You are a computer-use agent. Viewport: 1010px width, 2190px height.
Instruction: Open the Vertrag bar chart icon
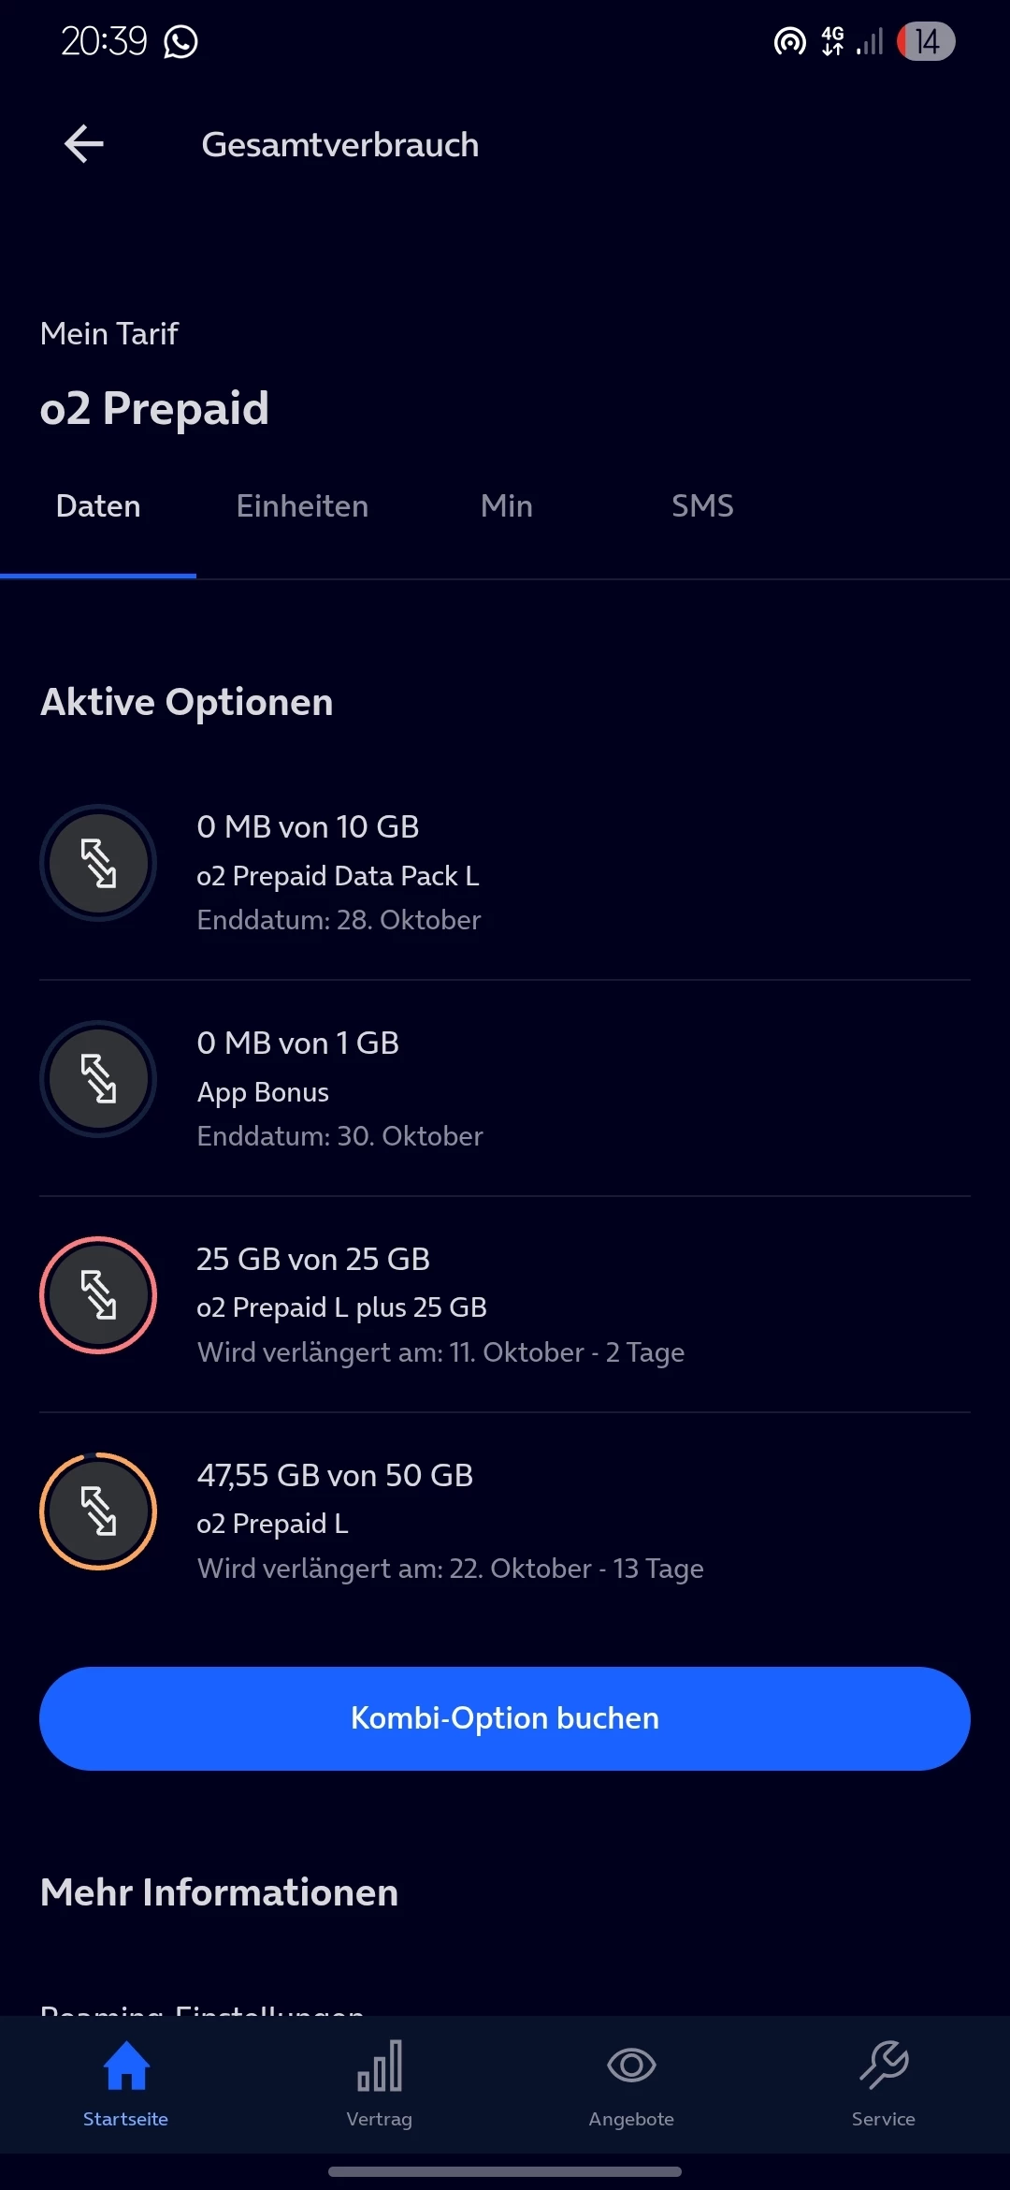[379, 2066]
